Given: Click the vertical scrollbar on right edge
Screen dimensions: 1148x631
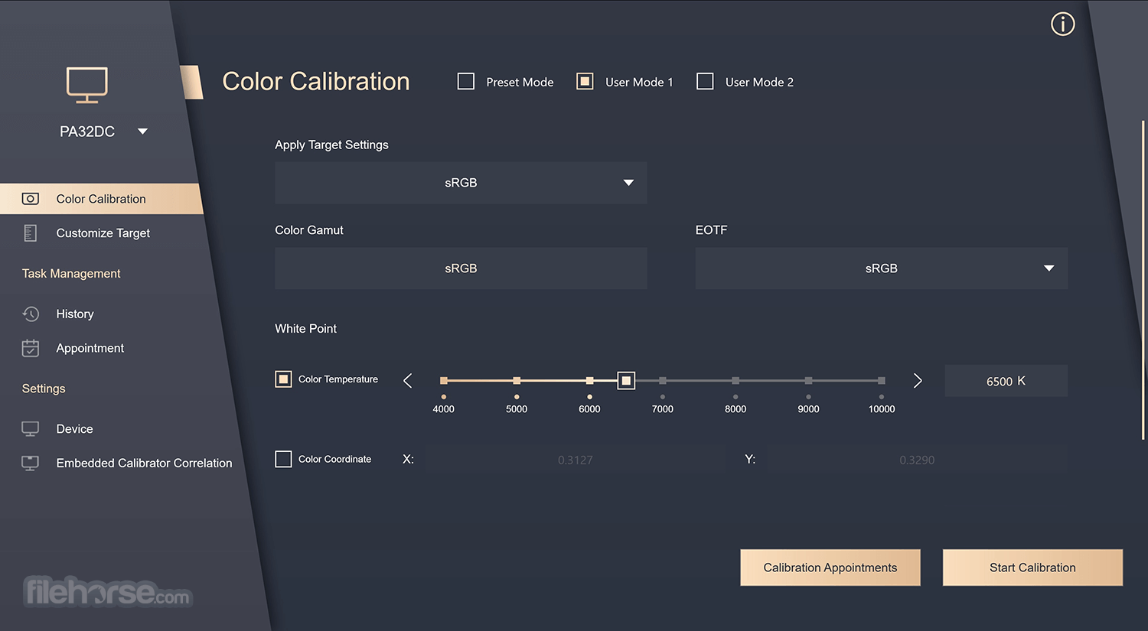Looking at the screenshot, I should (x=1143, y=279).
